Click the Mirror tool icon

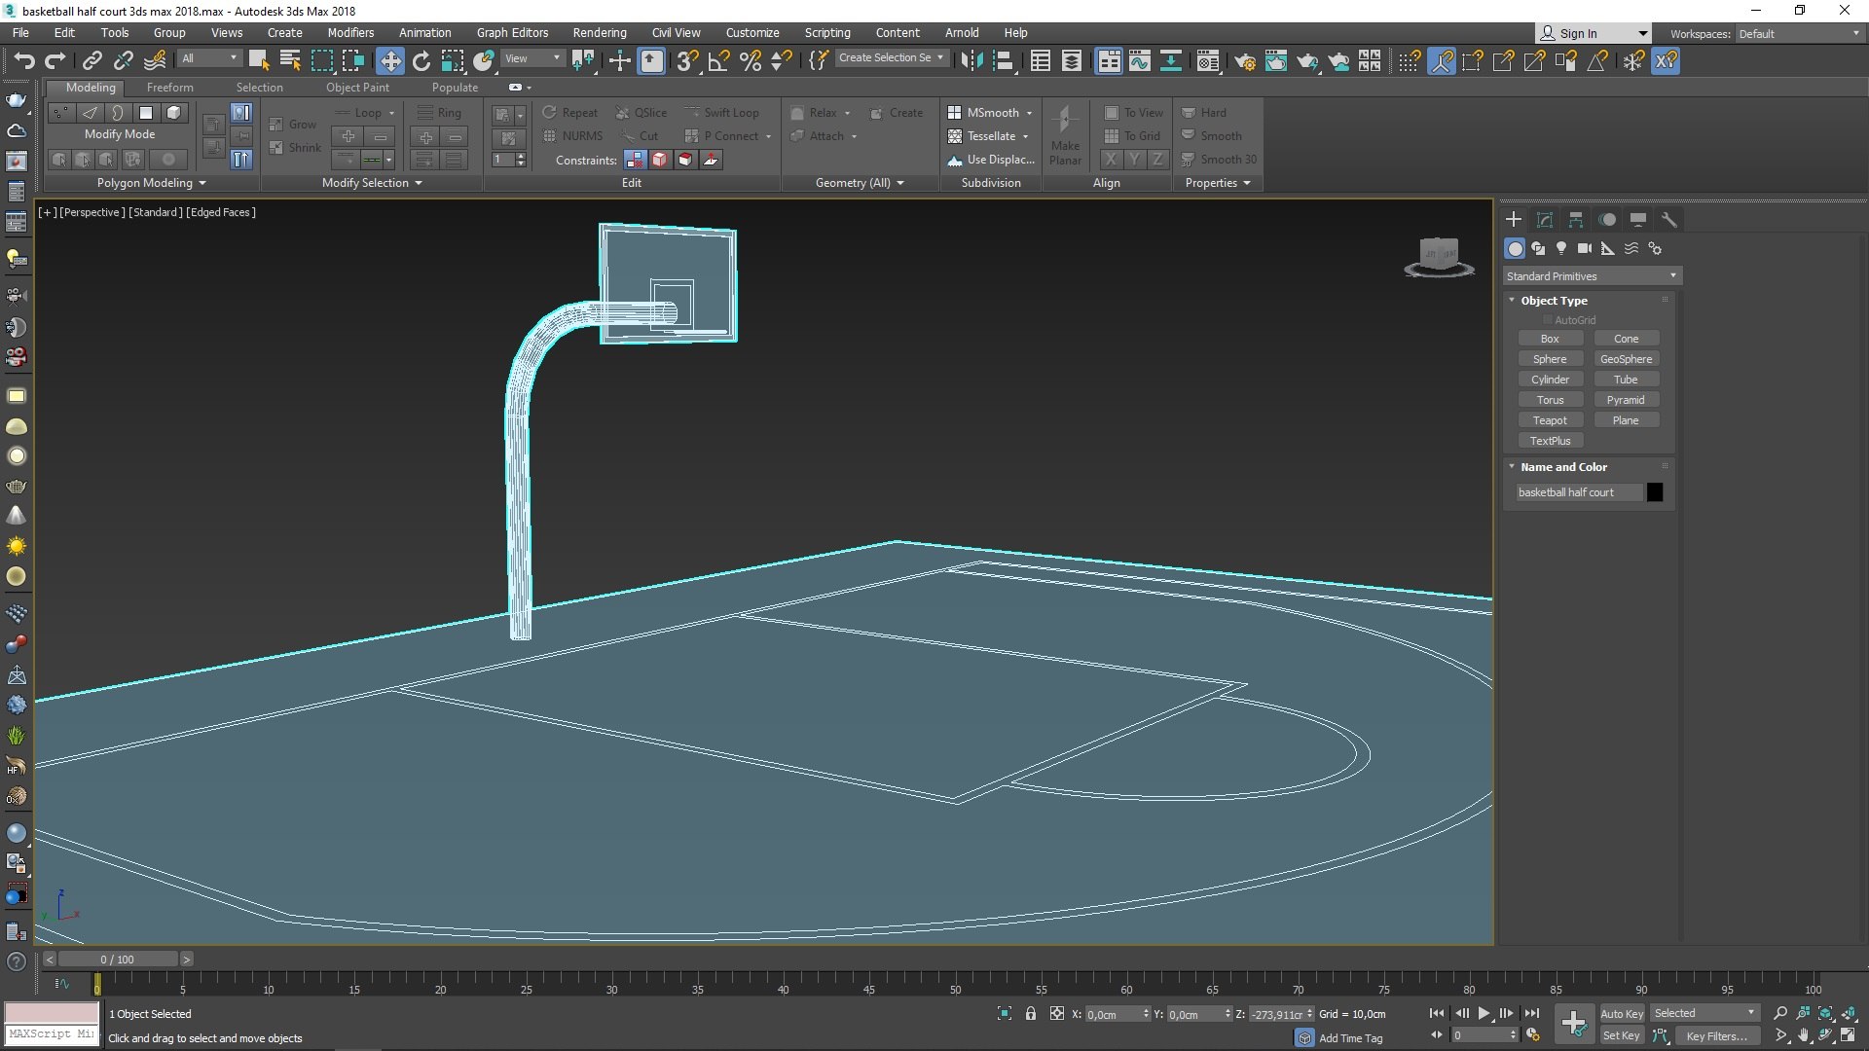click(971, 60)
